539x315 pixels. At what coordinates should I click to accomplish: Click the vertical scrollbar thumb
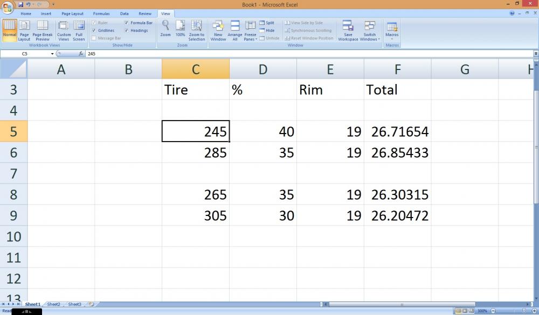(536, 147)
